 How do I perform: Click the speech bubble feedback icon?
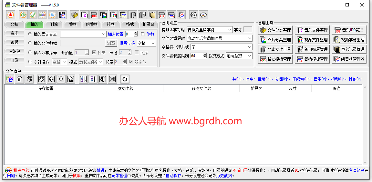(x=203, y=15)
